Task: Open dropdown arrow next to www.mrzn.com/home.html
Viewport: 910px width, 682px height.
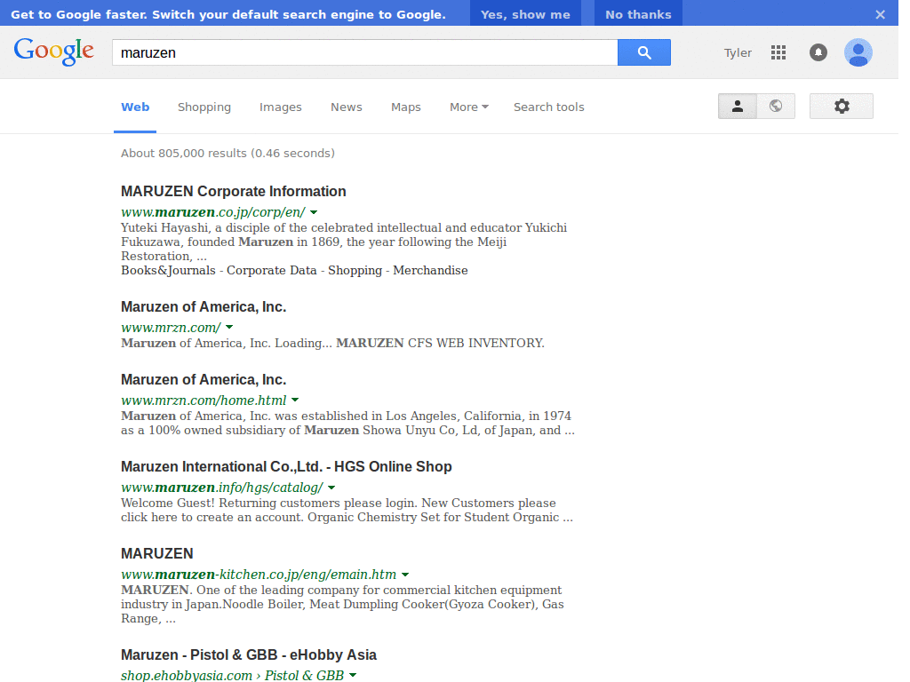Action: point(295,400)
